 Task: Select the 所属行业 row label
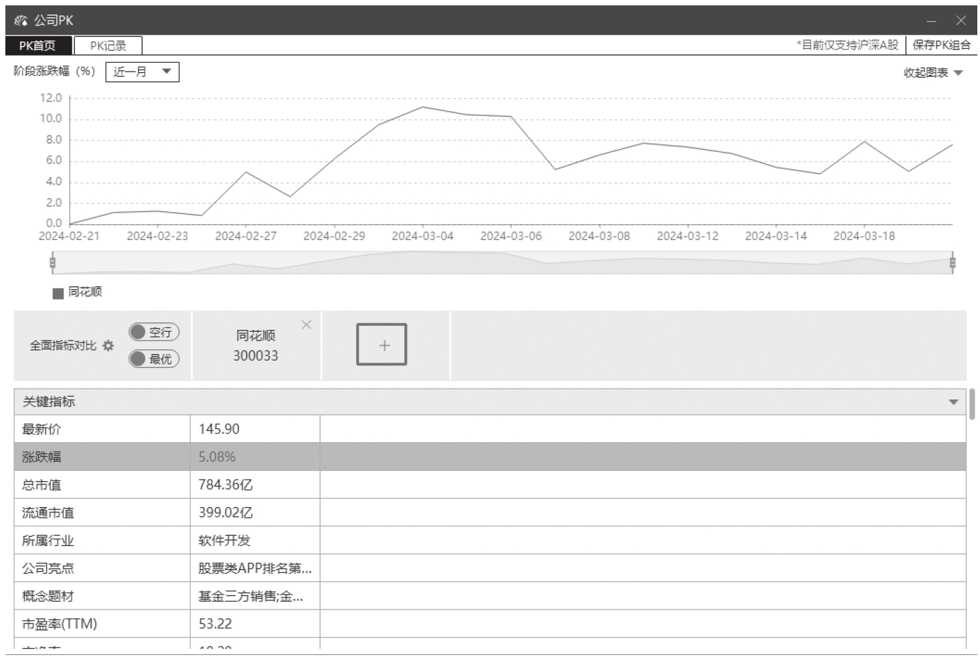click(x=48, y=541)
